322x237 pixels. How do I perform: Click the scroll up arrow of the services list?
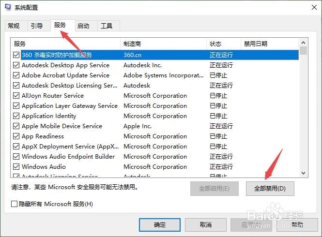coord(304,43)
